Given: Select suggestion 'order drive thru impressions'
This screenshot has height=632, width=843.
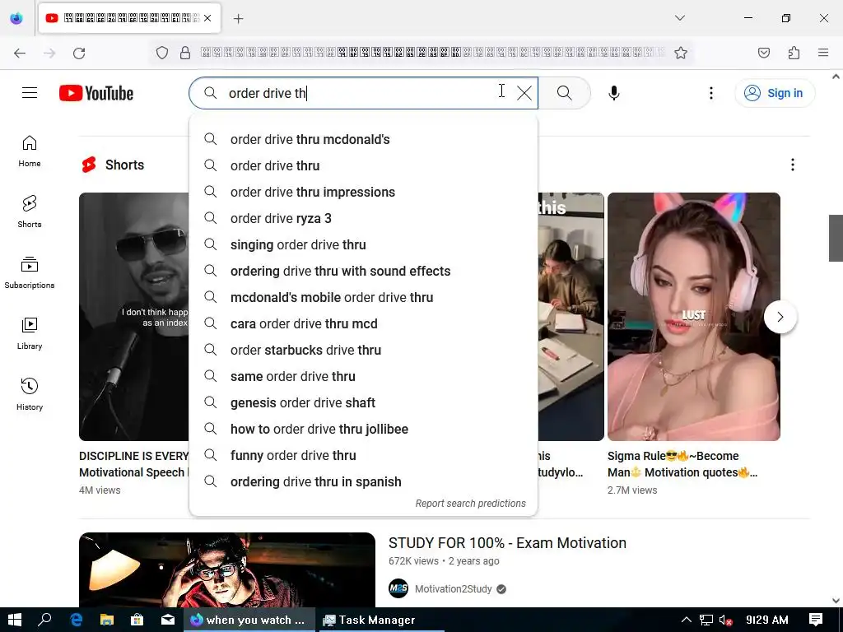Looking at the screenshot, I should click(x=363, y=193).
